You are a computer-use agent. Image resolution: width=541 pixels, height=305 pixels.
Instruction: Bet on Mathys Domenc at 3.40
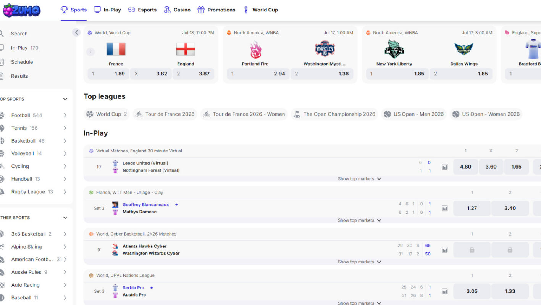510,208
